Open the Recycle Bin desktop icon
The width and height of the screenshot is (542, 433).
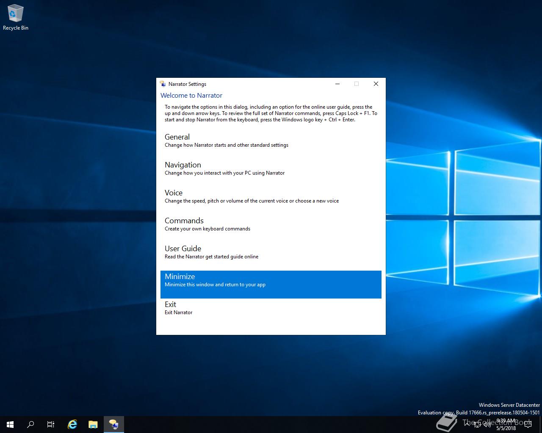pyautogui.click(x=16, y=18)
